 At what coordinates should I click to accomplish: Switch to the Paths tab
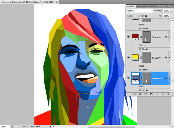tap(154, 7)
